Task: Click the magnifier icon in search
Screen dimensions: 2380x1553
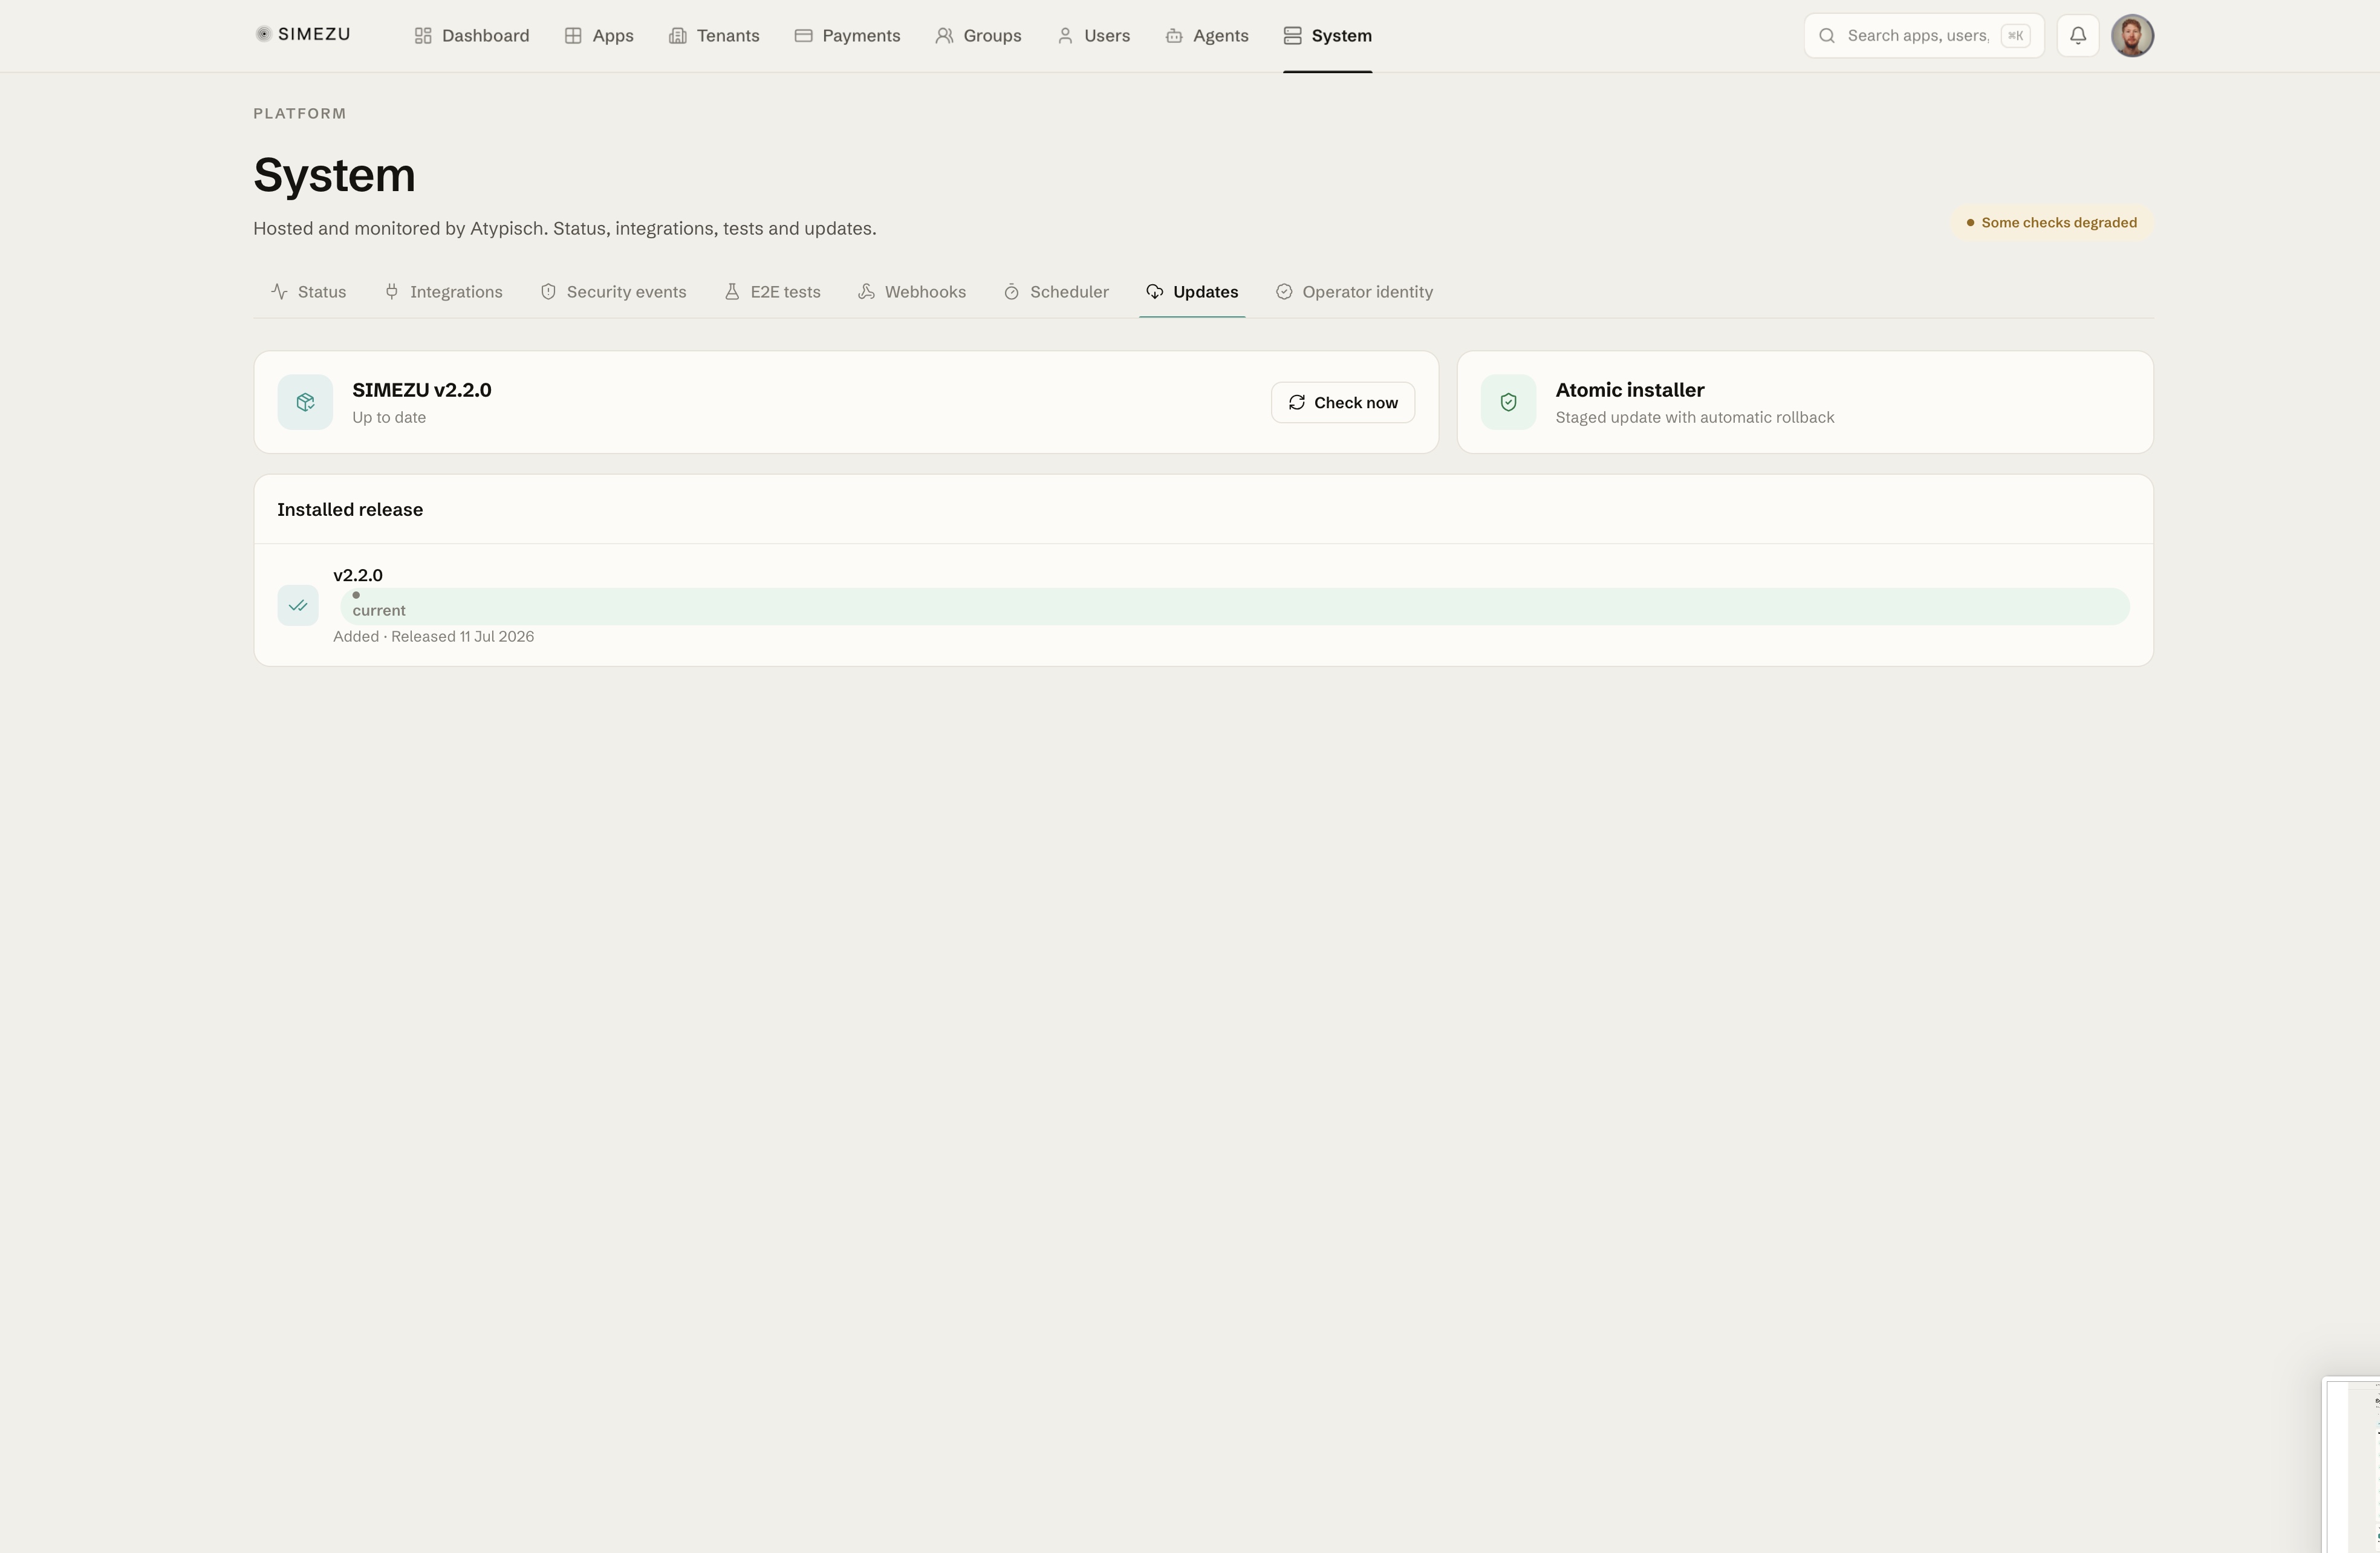Action: pos(1827,36)
